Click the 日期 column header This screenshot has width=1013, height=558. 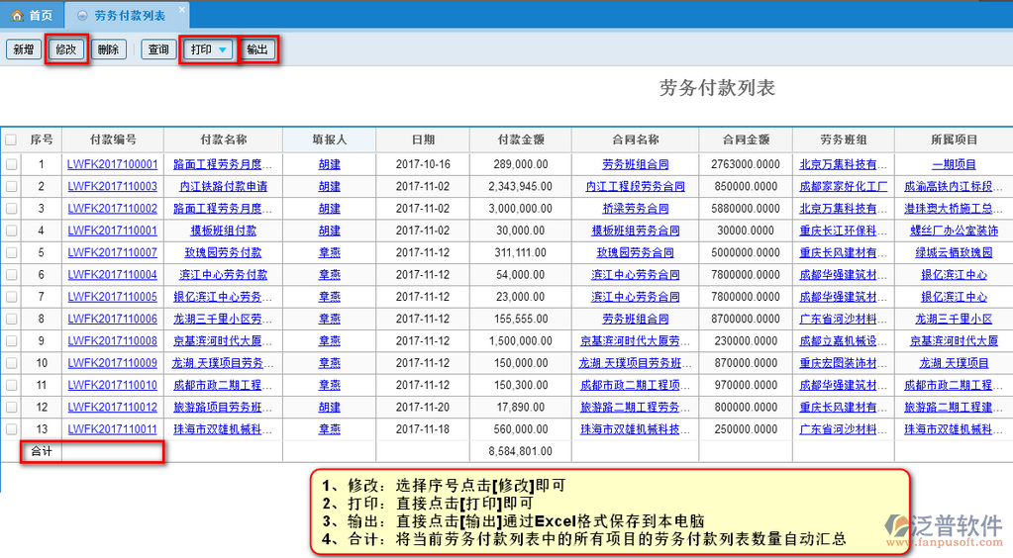(x=423, y=139)
